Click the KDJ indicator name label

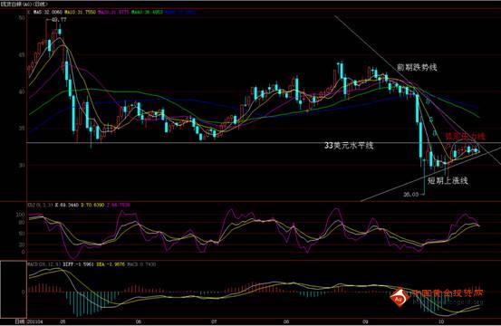40,205
